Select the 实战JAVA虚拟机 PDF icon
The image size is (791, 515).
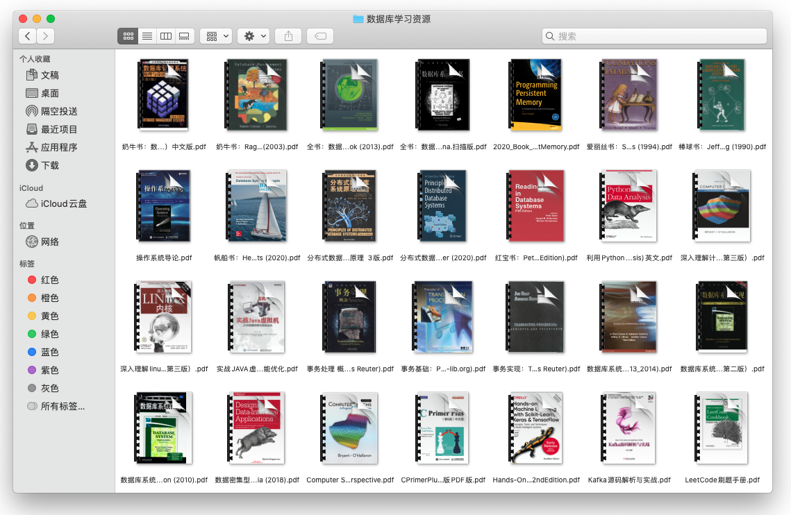[257, 316]
